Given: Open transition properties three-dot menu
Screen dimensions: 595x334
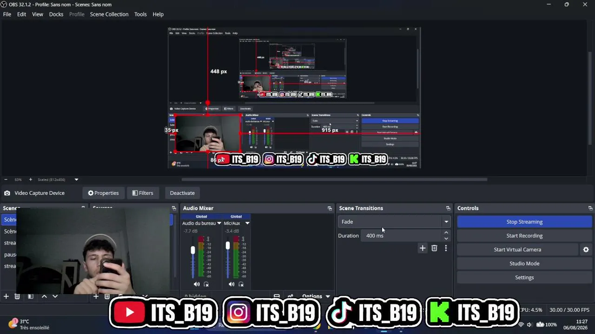Looking at the screenshot, I should tap(446, 248).
